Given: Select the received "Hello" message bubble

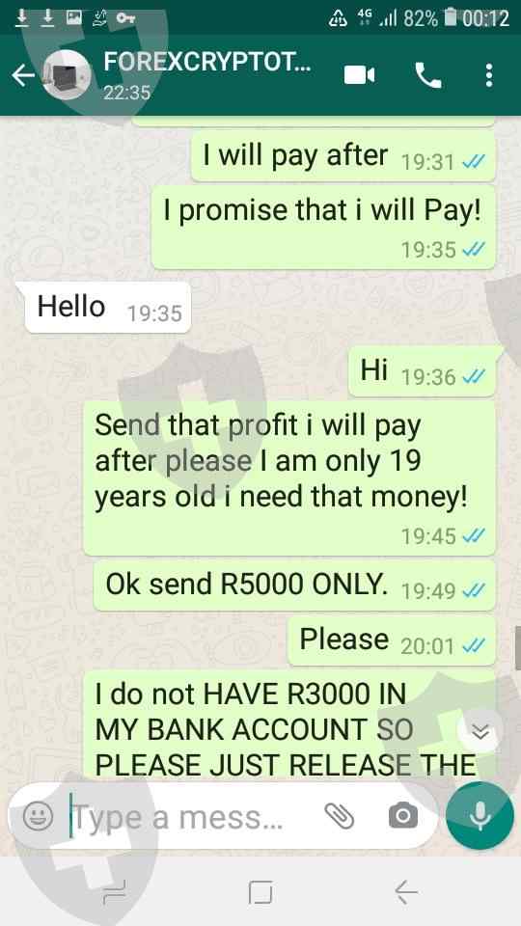Looking at the screenshot, I should (x=108, y=307).
